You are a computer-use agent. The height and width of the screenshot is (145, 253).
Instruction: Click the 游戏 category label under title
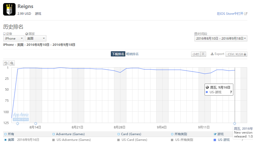click(x=38, y=14)
